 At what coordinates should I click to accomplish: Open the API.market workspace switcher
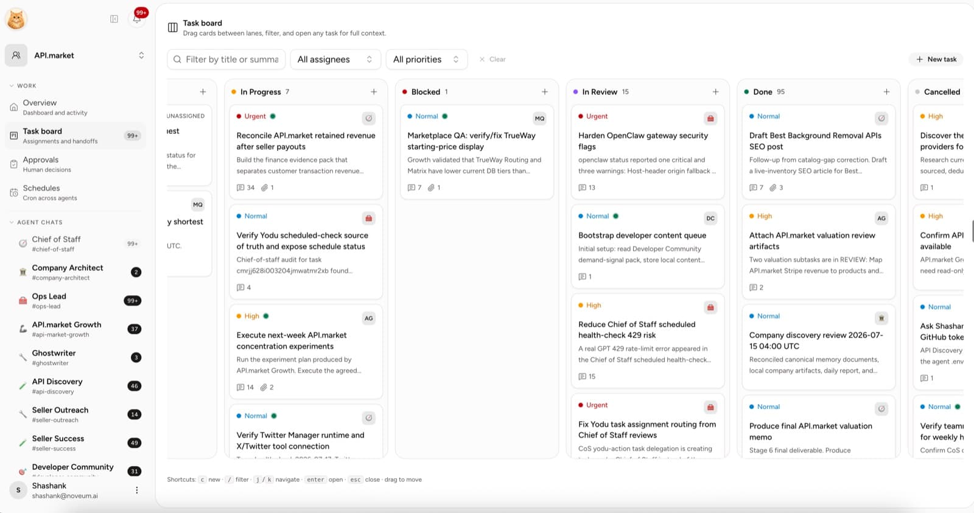pyautogui.click(x=75, y=55)
